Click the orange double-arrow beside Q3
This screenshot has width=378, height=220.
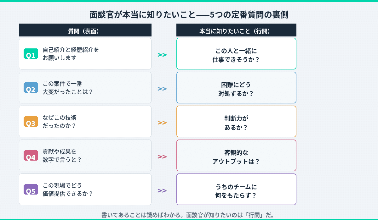[162, 123]
